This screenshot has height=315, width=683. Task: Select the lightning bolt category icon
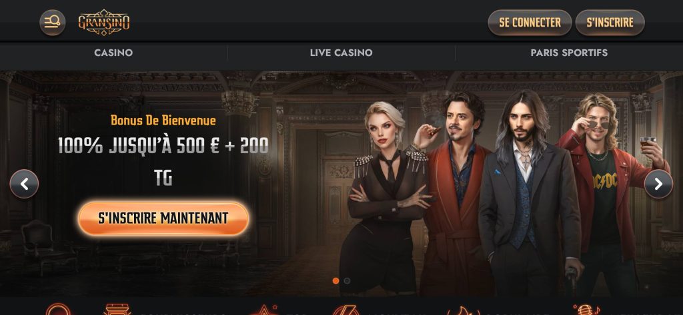[x=346, y=310]
